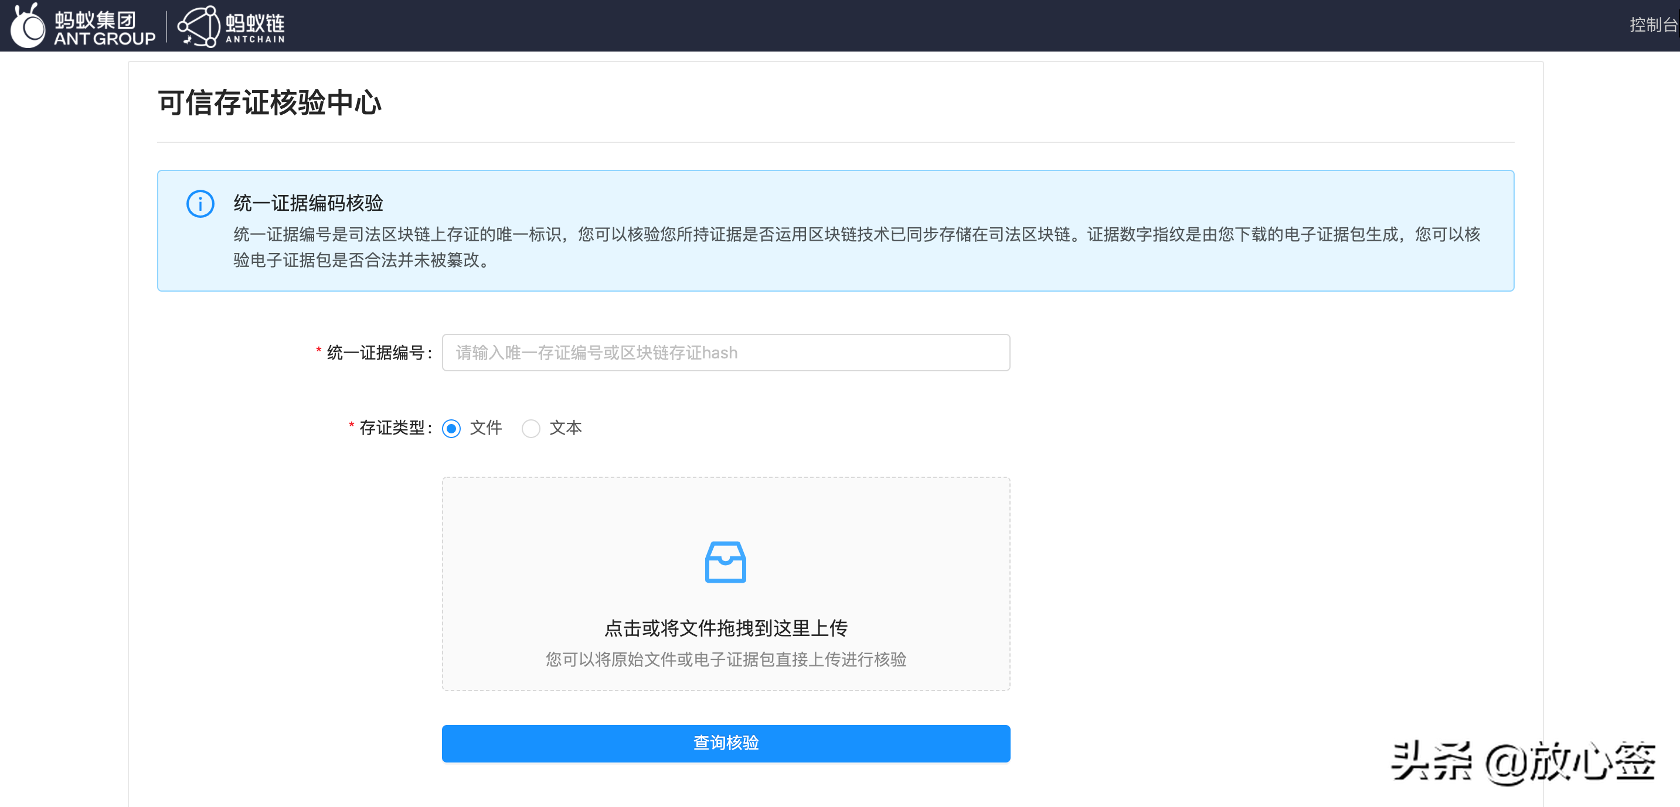Viewport: 1680px width, 807px height.
Task: Click the inbox upload icon
Action: [725, 562]
